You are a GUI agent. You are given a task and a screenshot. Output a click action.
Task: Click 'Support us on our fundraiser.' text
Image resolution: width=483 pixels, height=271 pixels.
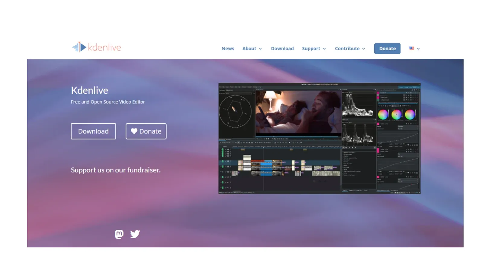(116, 170)
